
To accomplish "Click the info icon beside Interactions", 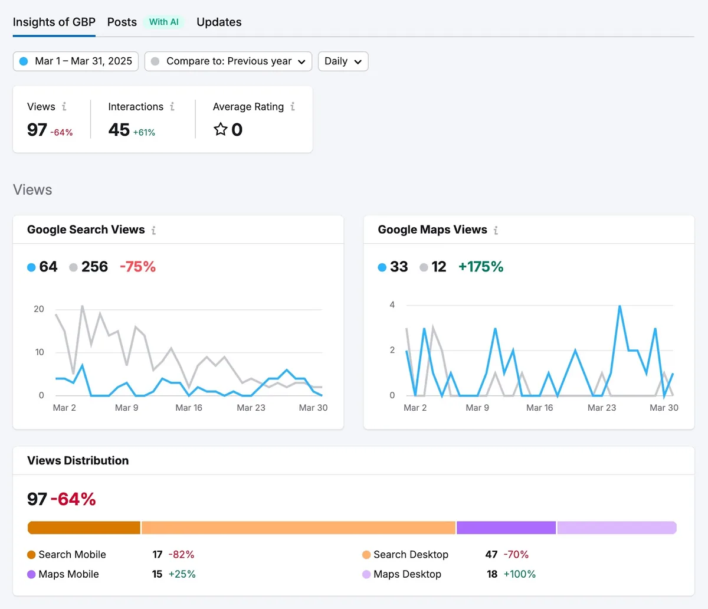I will coord(172,107).
